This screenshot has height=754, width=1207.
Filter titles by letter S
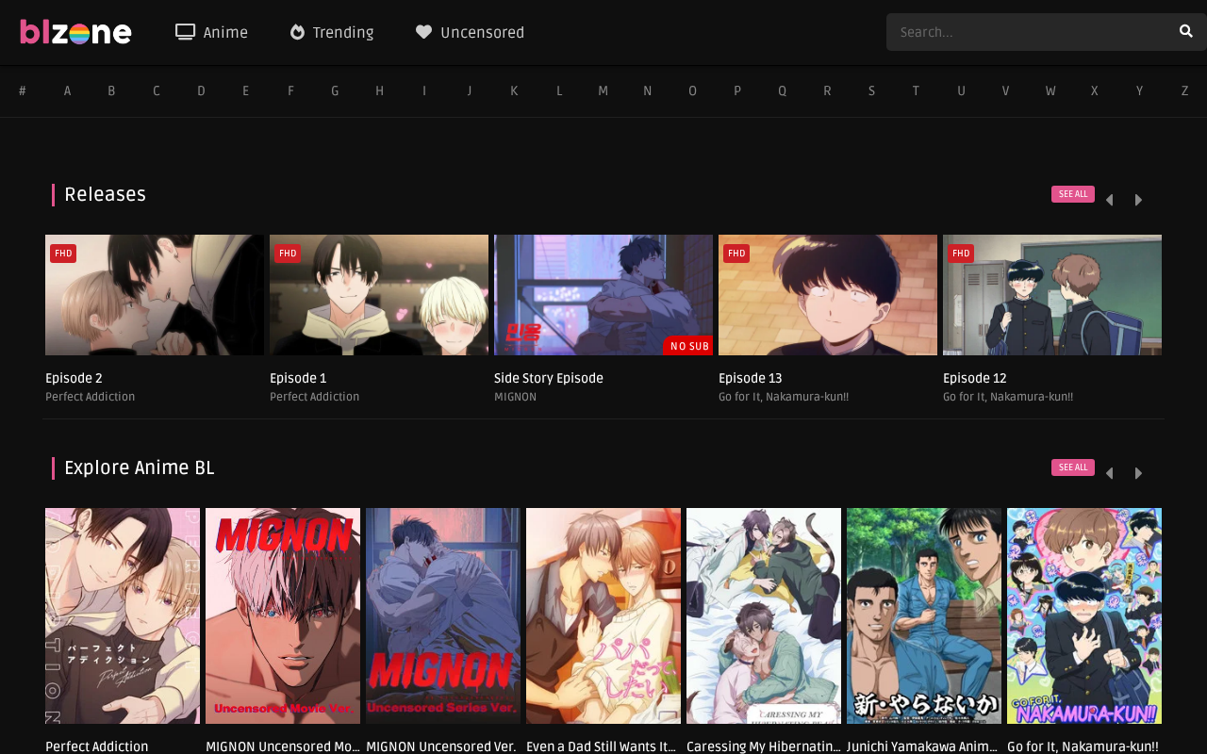tap(871, 91)
